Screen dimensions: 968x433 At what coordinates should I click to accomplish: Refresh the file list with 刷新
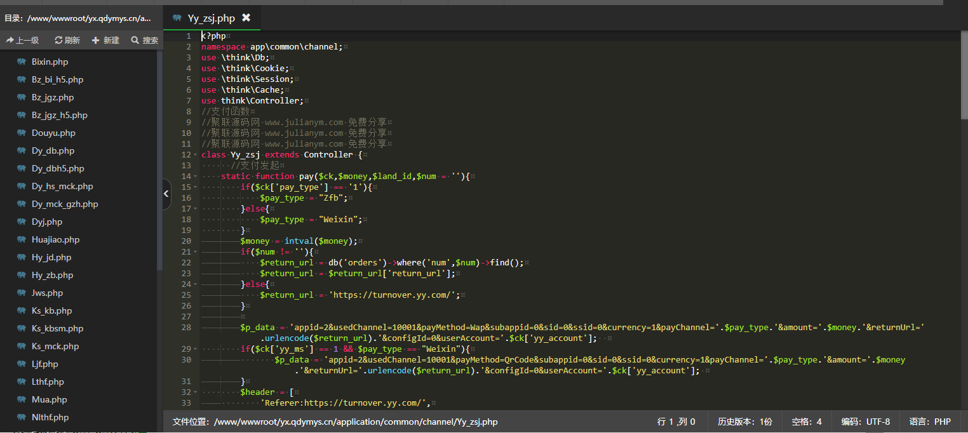(x=67, y=40)
